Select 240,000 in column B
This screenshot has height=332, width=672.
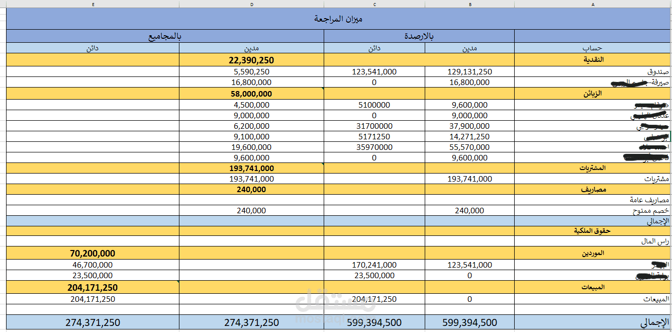coord(470,211)
